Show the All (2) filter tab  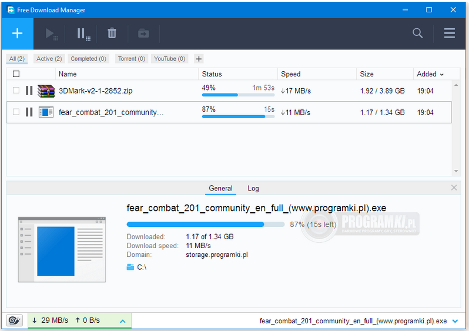pyautogui.click(x=16, y=59)
